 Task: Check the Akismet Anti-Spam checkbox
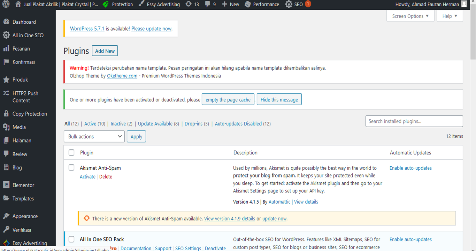(71, 168)
